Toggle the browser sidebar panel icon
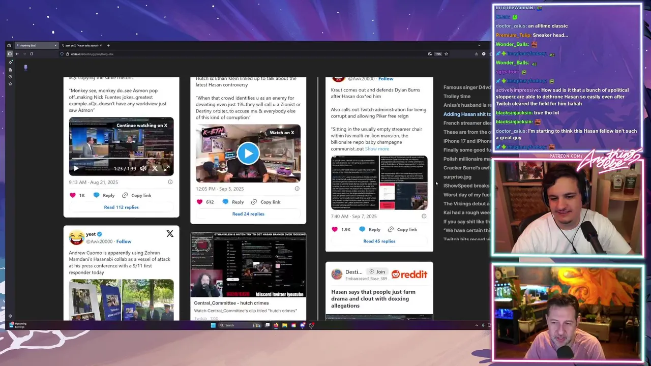651x366 pixels. click(9, 54)
